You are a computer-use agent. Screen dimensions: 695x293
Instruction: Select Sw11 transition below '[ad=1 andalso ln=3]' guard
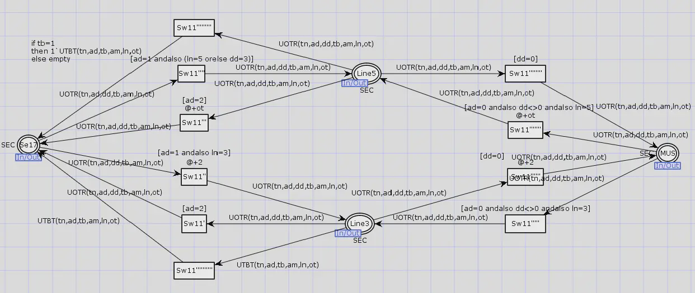point(194,177)
